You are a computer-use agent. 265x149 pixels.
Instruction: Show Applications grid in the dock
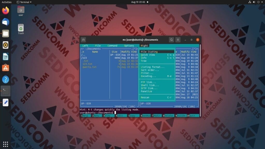5,144
